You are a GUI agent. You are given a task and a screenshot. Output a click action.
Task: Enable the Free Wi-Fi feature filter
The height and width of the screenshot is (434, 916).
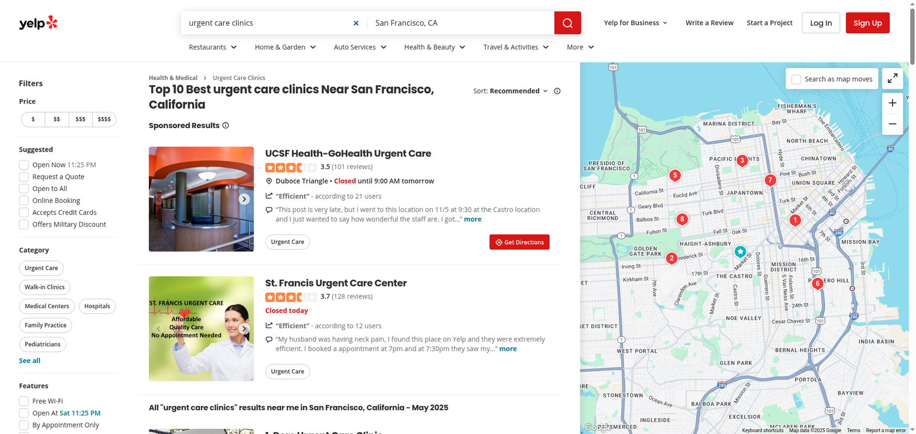[x=24, y=401]
